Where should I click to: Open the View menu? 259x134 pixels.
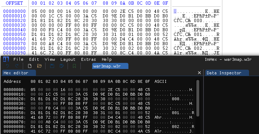50,59
